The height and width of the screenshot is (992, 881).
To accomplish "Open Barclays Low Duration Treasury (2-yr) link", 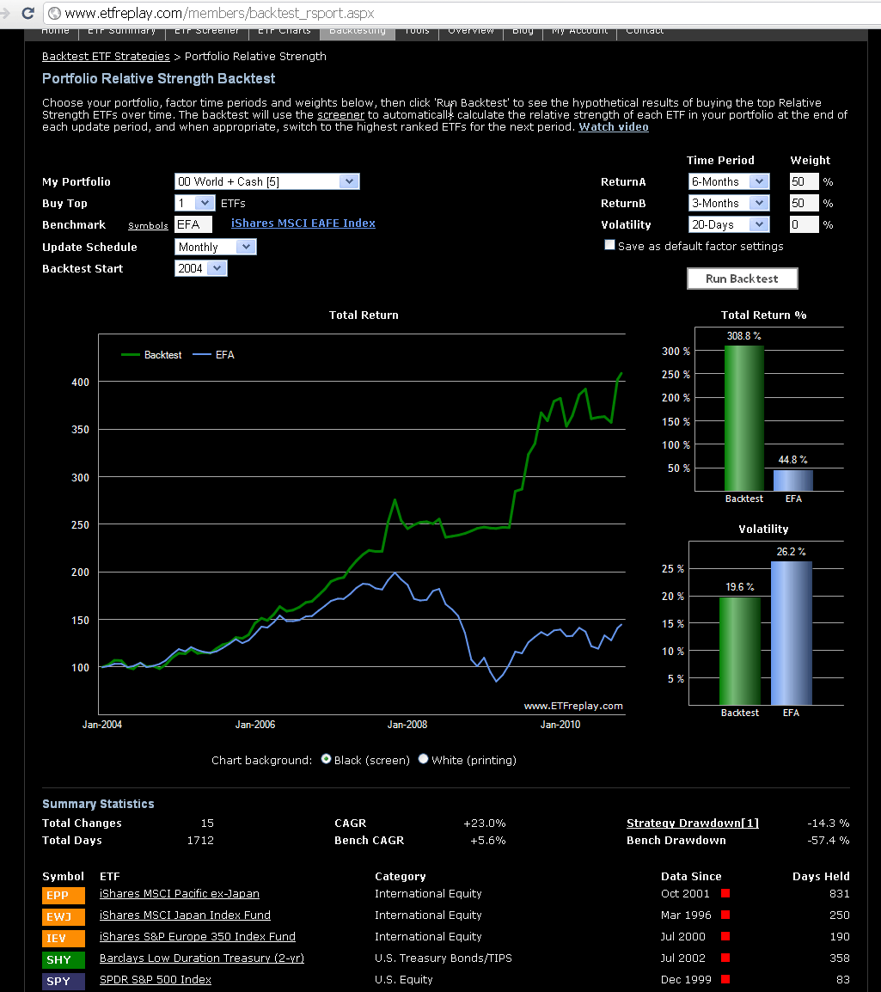I will (x=202, y=958).
